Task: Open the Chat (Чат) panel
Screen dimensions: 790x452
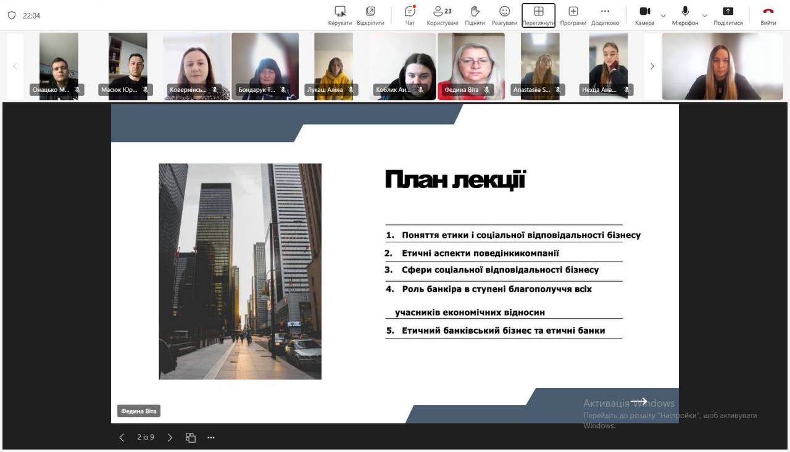Action: pos(410,15)
